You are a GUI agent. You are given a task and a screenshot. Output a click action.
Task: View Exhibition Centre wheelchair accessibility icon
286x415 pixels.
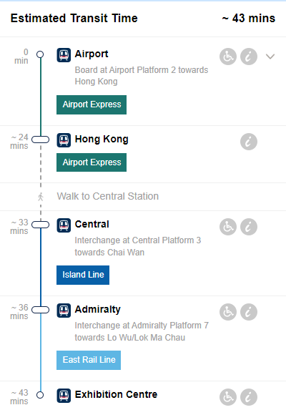click(x=228, y=397)
